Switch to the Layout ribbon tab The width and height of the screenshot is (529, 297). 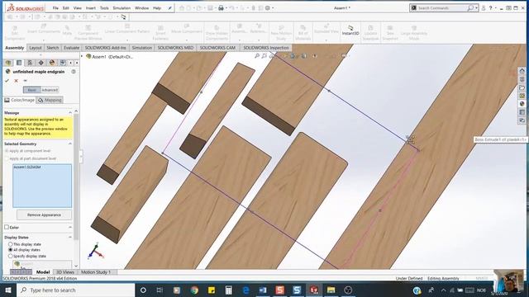point(35,48)
